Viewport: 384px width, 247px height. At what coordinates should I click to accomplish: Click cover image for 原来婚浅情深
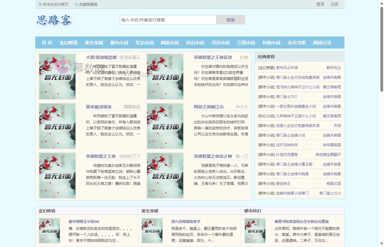(x=57, y=126)
